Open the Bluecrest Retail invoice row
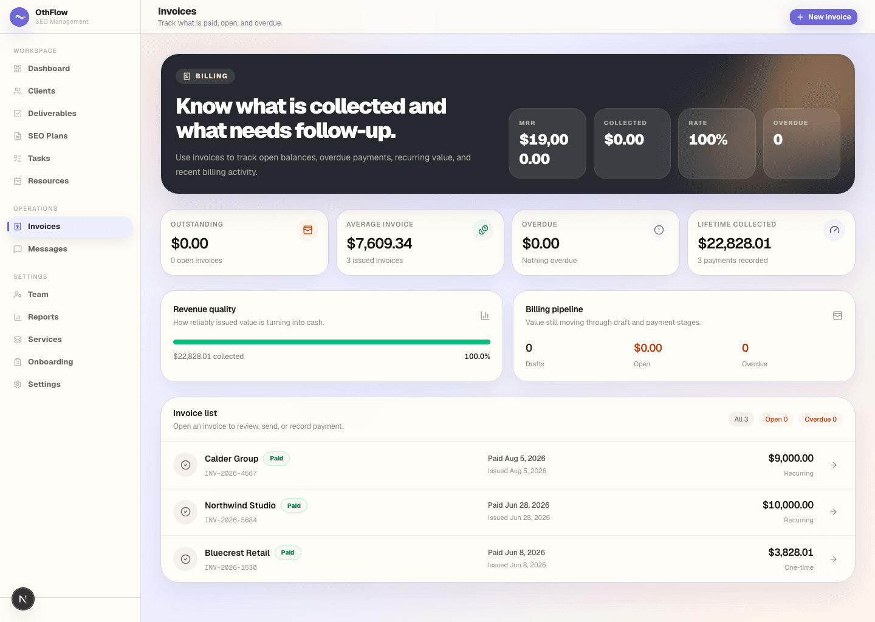875x622 pixels. 508,559
